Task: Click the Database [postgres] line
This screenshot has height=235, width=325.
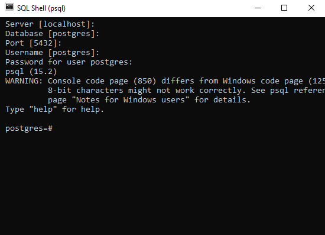Action: 52,34
